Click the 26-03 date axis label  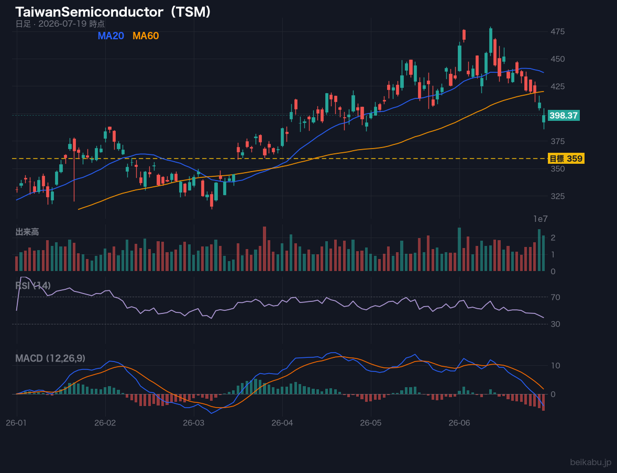(x=194, y=423)
